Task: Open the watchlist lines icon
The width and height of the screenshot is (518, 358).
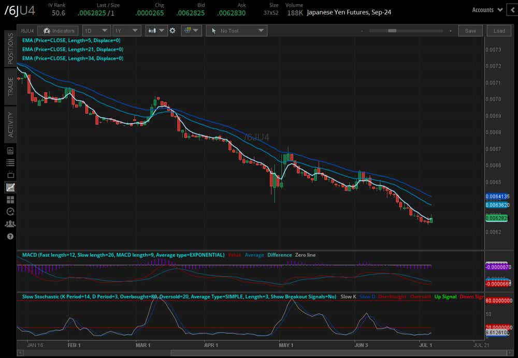Action: pos(10,163)
